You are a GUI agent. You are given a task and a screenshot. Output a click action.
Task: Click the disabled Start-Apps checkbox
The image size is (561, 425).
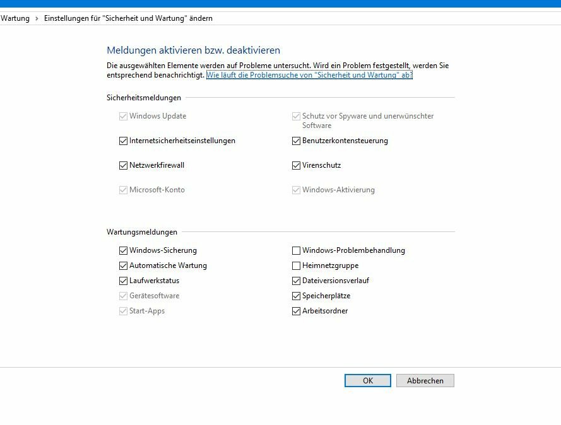(x=123, y=311)
